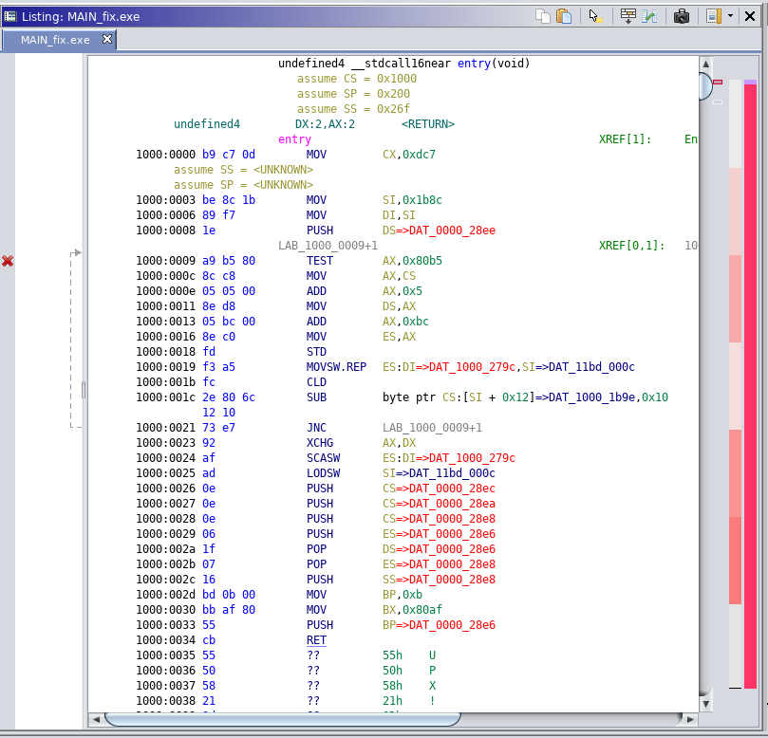Close the Listing panel with the X
The width and height of the screenshot is (768, 738).
click(752, 16)
